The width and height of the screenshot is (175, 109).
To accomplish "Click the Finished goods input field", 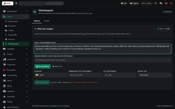I will click(103, 60).
